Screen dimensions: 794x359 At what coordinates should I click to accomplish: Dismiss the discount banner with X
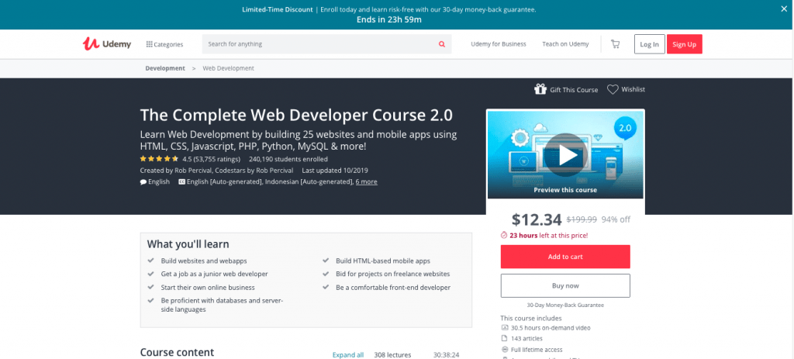coord(784,9)
